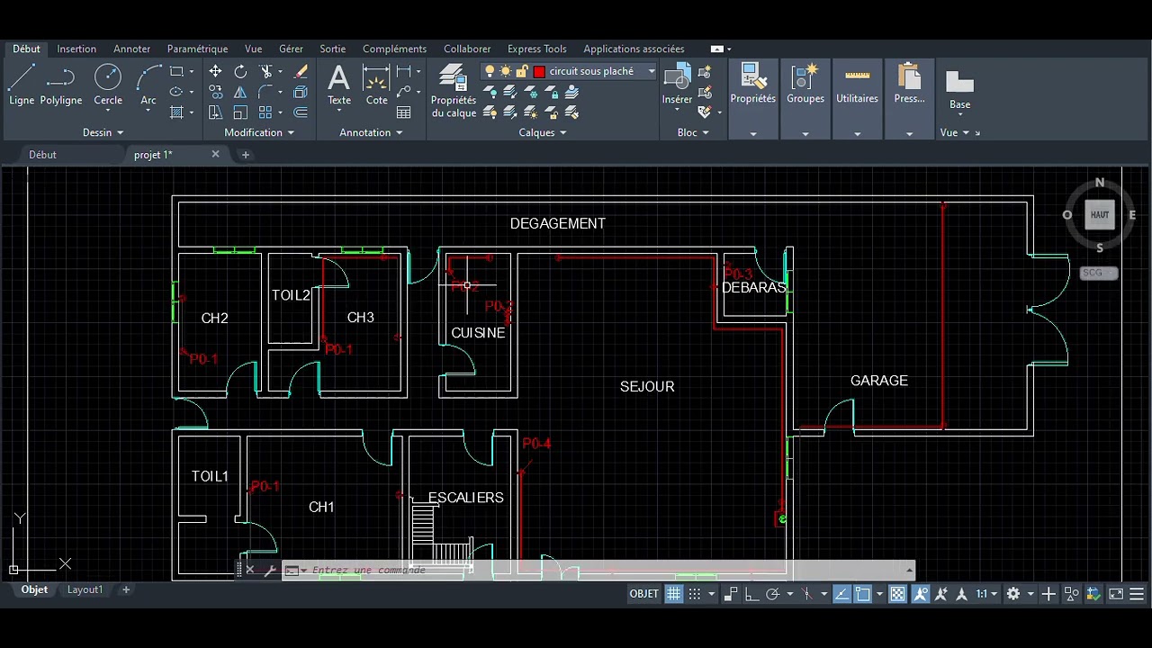The height and width of the screenshot is (648, 1152).
Task: Close the projet 1 drawing tab
Action: (x=215, y=155)
